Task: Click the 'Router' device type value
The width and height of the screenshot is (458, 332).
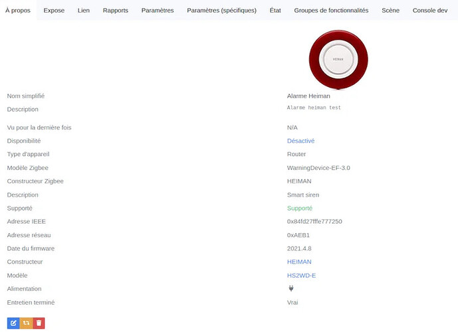Action: [x=296, y=154]
